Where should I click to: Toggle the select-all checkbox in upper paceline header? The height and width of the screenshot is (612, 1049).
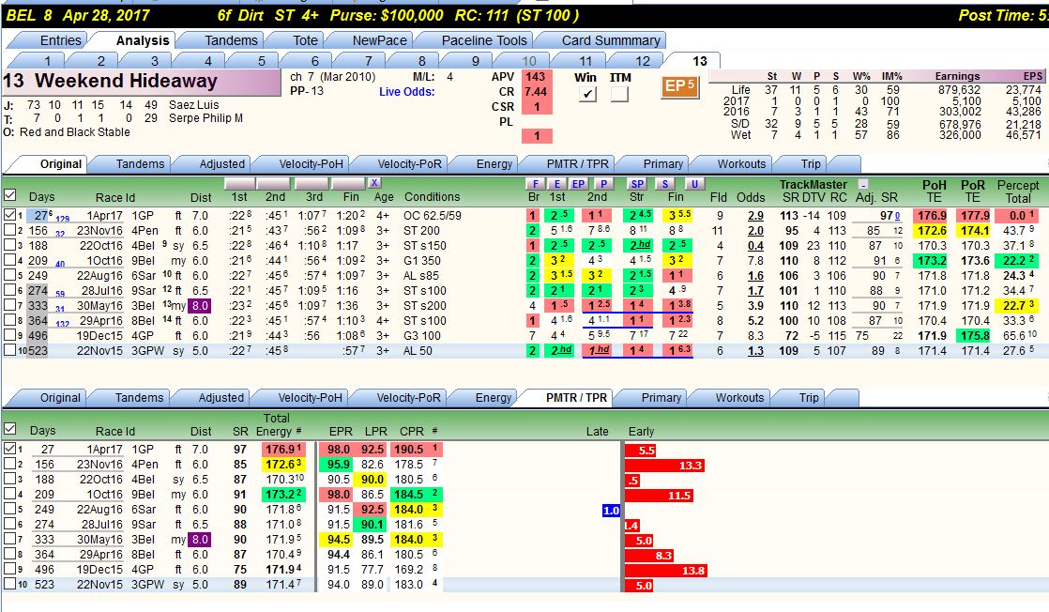(10, 195)
